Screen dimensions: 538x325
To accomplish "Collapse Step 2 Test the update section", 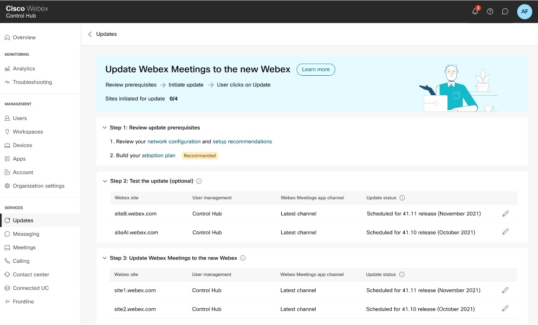I will pyautogui.click(x=104, y=181).
